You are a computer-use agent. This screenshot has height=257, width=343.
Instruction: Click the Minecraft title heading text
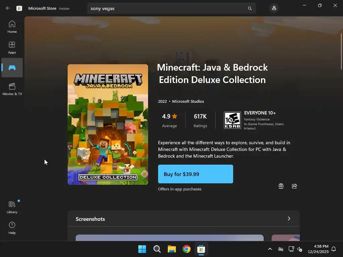tap(212, 74)
